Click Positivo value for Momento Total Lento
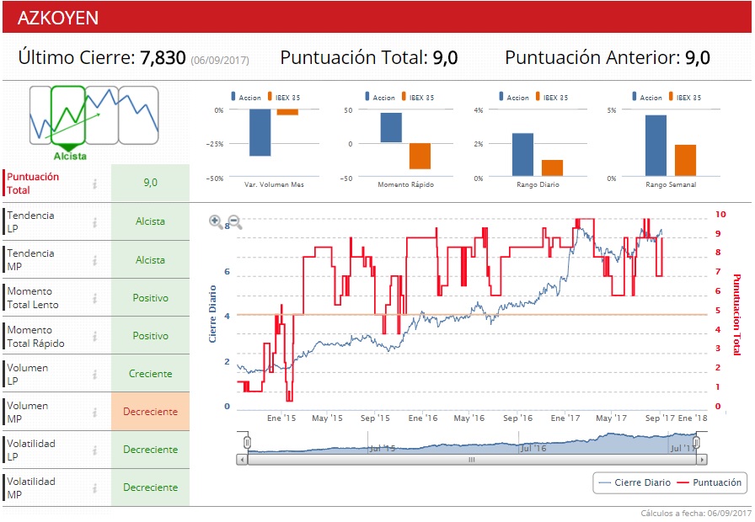This screenshot has width=755, height=522. [x=150, y=298]
